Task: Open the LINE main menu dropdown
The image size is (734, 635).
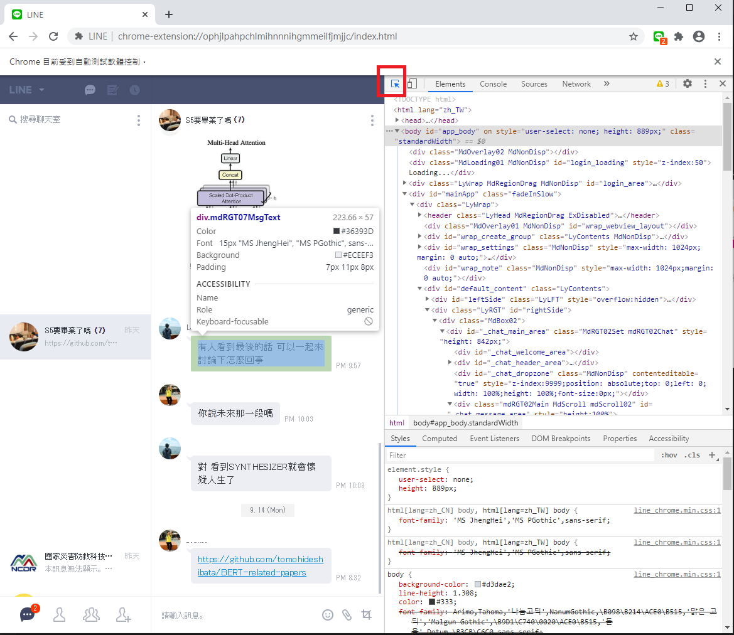Action: click(26, 90)
